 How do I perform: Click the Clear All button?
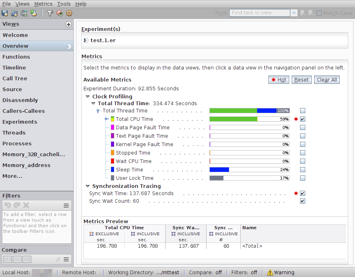[327, 80]
